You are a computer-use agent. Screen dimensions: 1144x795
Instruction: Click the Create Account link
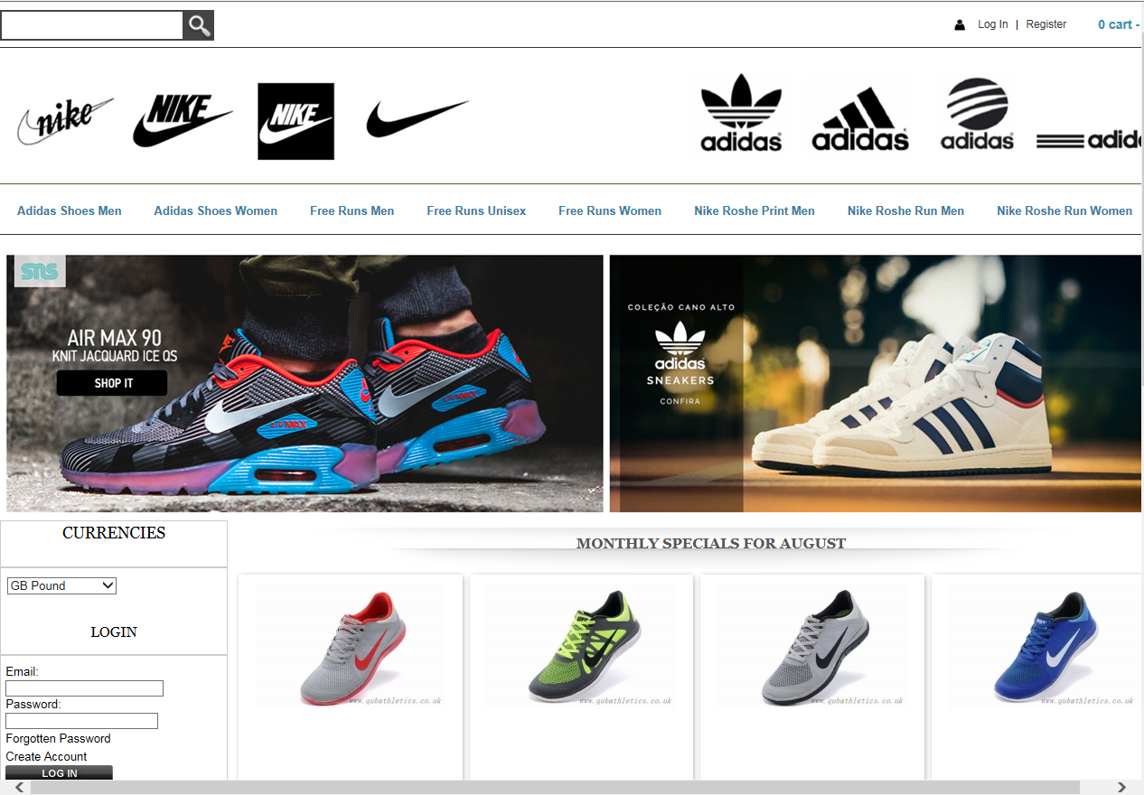point(47,756)
